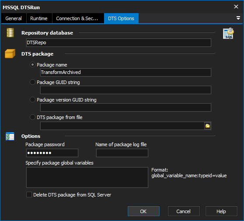Open the Runtime tab
244x221 pixels.
[x=39, y=18]
